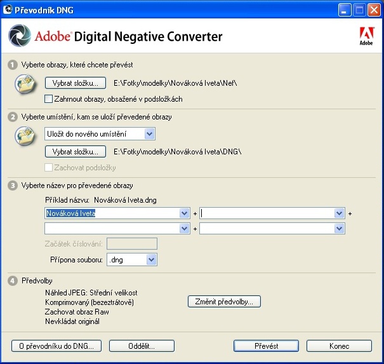This screenshot has height=364, width=384.
Task: Open the Uložit do nového umístění dropdown
Action: click(x=149, y=133)
